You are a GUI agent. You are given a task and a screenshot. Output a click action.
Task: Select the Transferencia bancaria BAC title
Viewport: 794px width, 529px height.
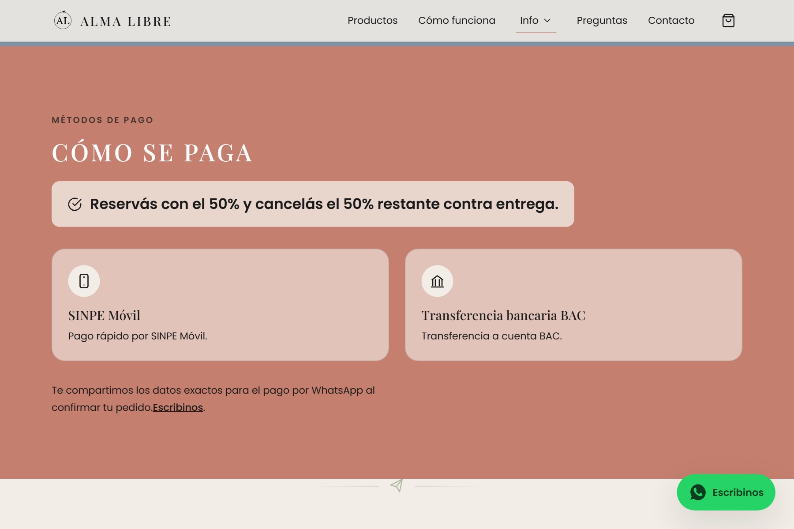(503, 315)
